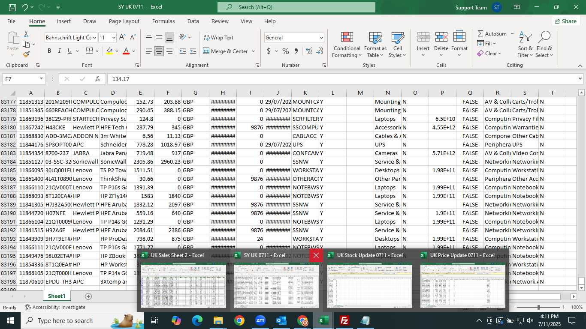Click the Find & Select button
This screenshot has width=586, height=329.
click(544, 45)
